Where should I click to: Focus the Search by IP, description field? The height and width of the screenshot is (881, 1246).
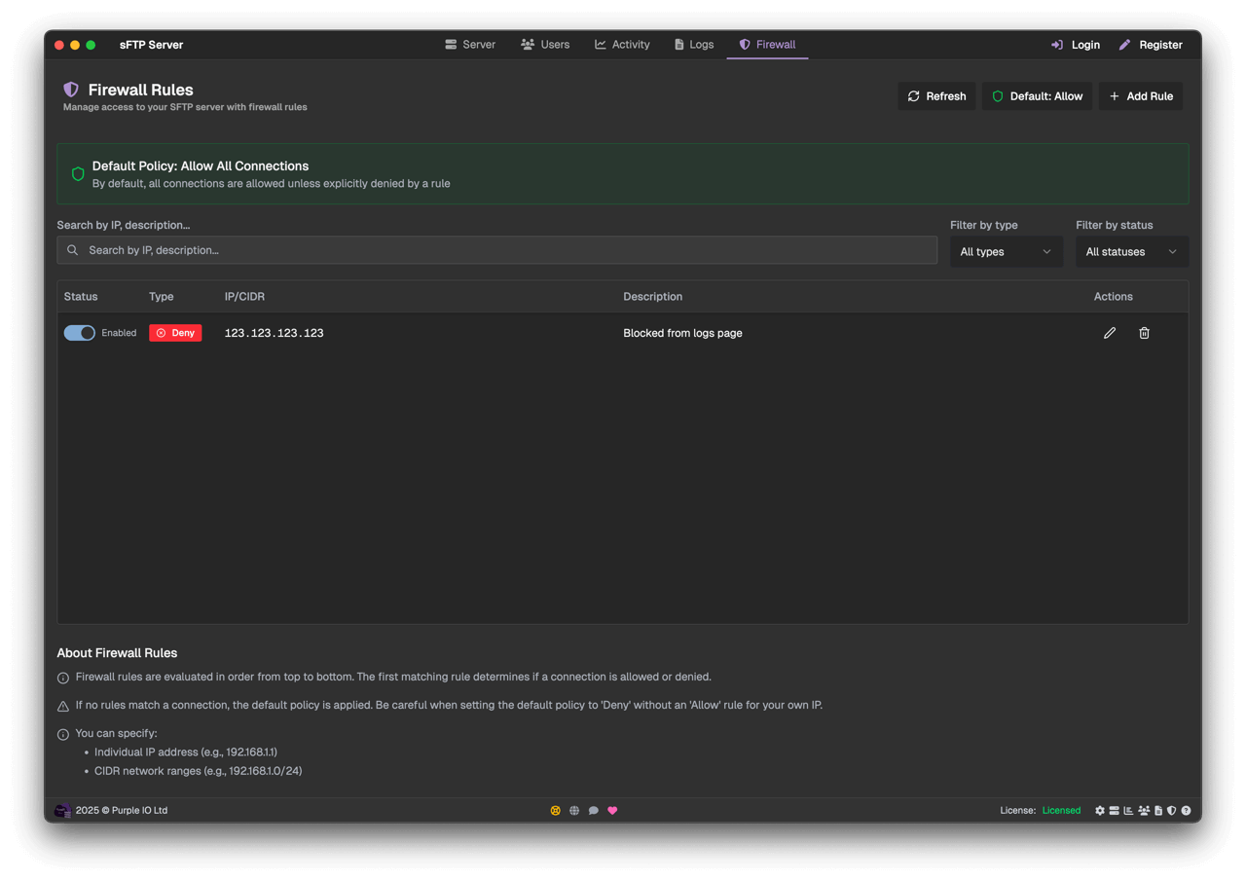[x=496, y=250]
